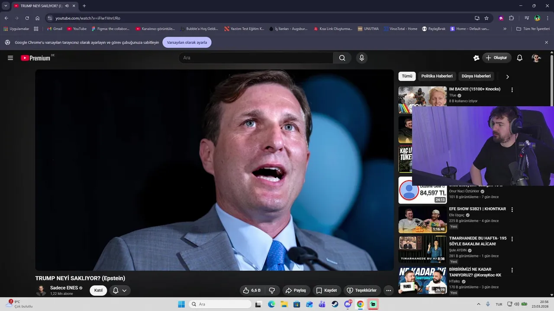The image size is (554, 311).
Task: Click Varsayılan olarak ayarla button
Action: click(x=187, y=42)
